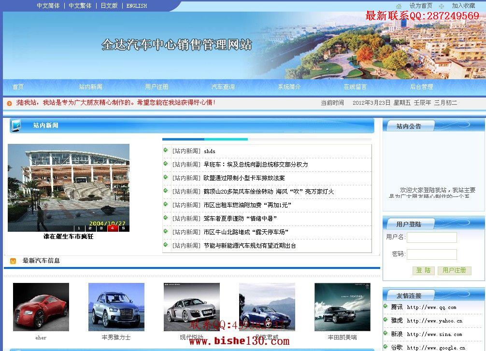Open 汽车查询 in navigation bar
The width and height of the screenshot is (486, 351).
click(223, 87)
